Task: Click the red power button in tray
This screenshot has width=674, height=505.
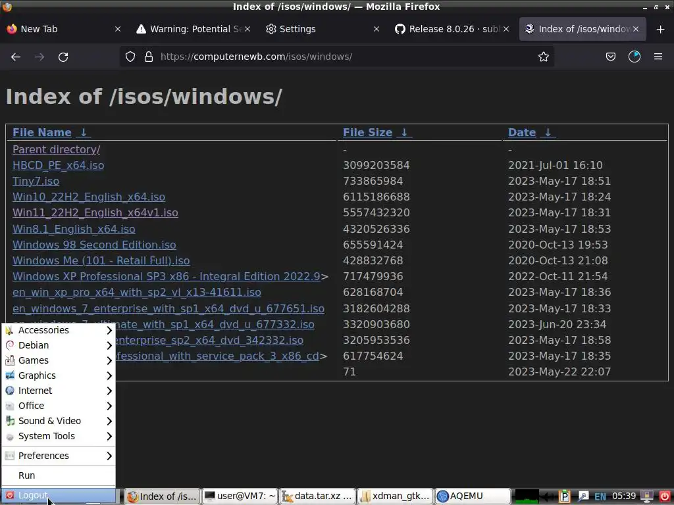Action: click(x=665, y=496)
